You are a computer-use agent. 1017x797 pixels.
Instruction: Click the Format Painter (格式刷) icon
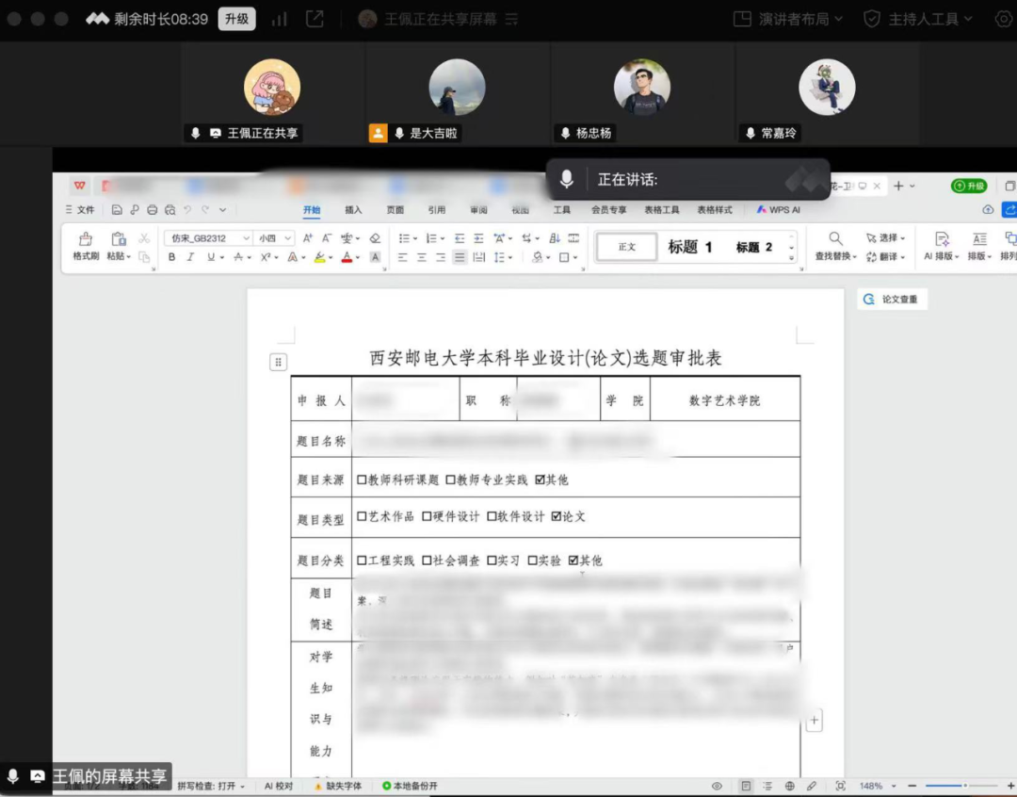(85, 239)
